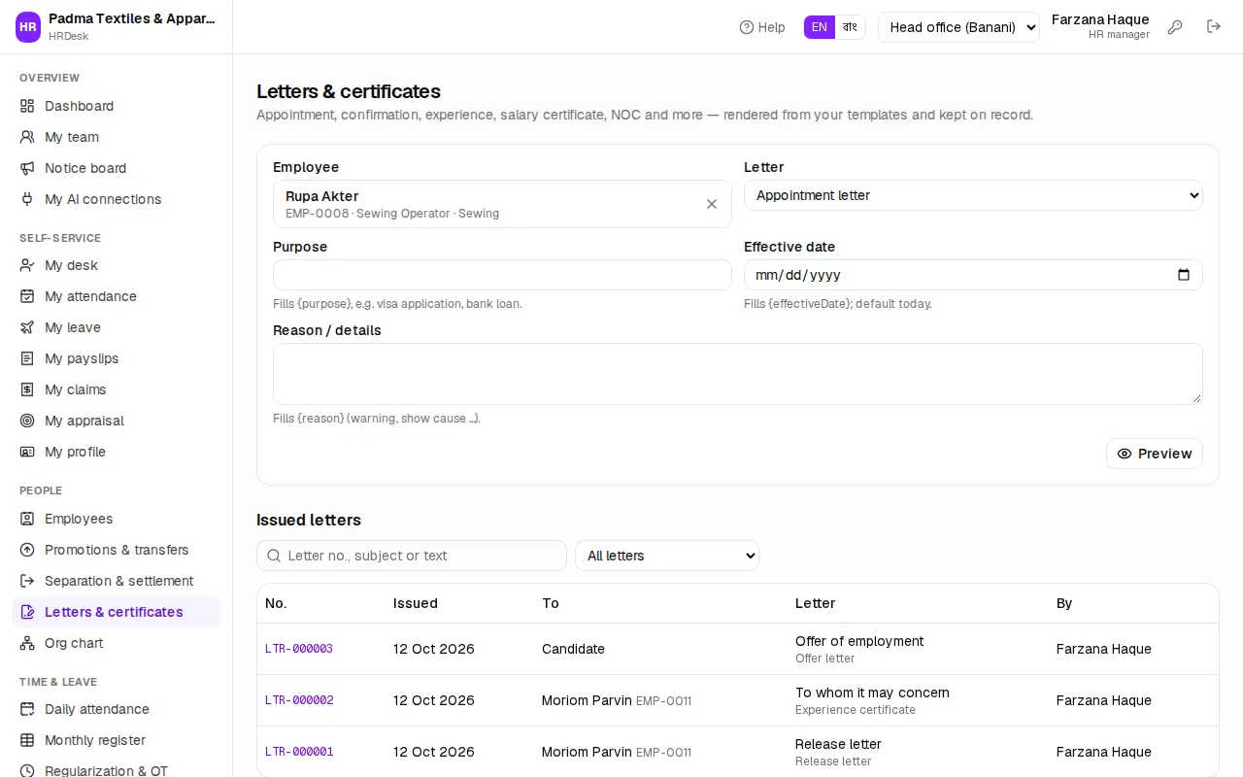Click the Org chart icon
The height and width of the screenshot is (777, 1243).
point(27,643)
